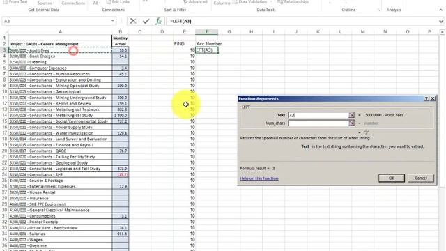The height and width of the screenshot is (251, 446).
Task: Open the Outline group dialog launcher
Action: (378, 10)
